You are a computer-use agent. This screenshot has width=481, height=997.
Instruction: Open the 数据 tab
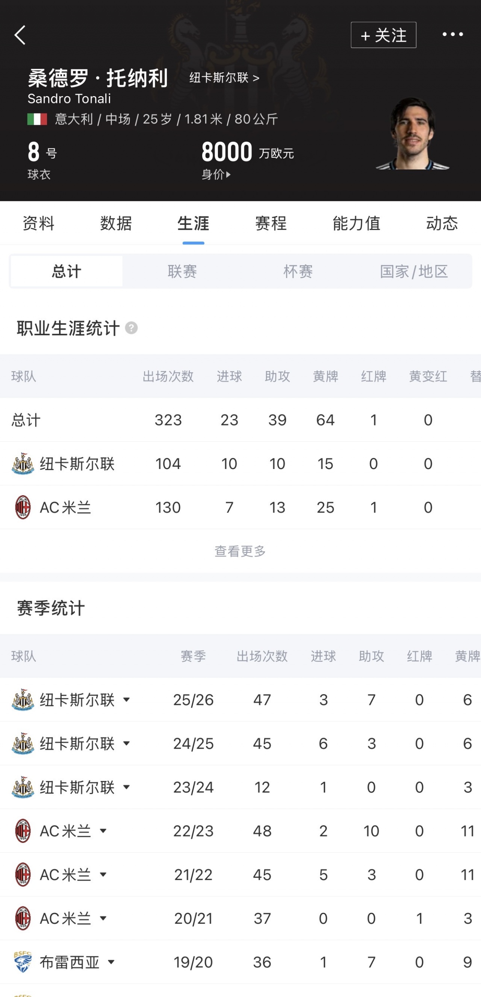point(116,223)
